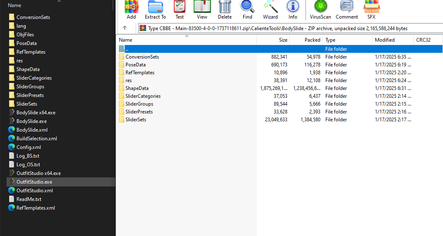Click the ReadMe.txt document icon
This screenshot has height=236, width=443.
[x=12, y=199]
